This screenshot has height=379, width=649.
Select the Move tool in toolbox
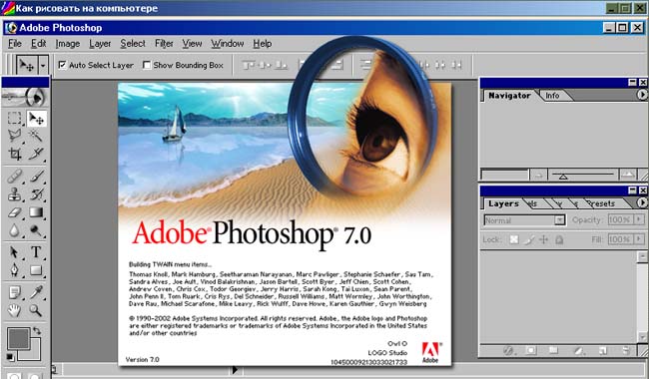point(36,119)
